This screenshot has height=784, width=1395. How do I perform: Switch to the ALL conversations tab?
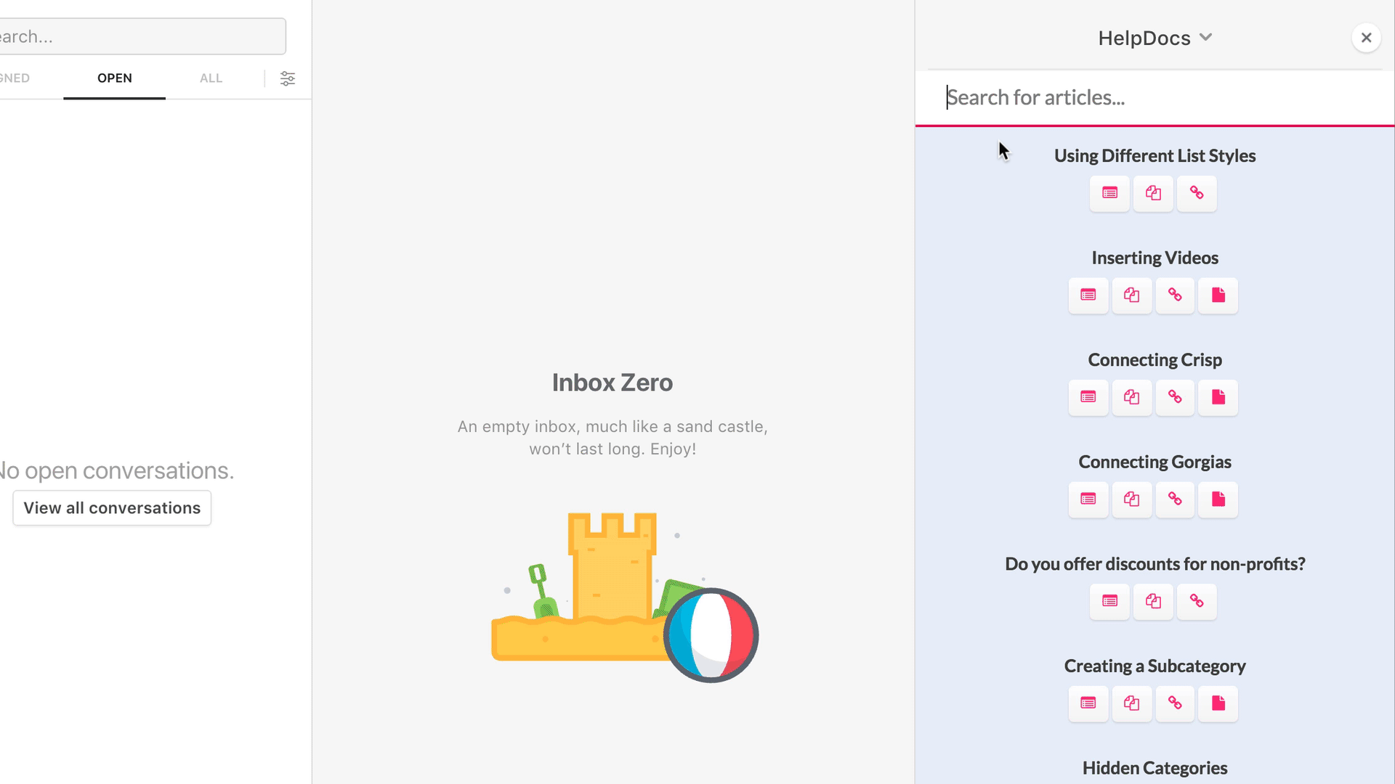click(x=211, y=78)
